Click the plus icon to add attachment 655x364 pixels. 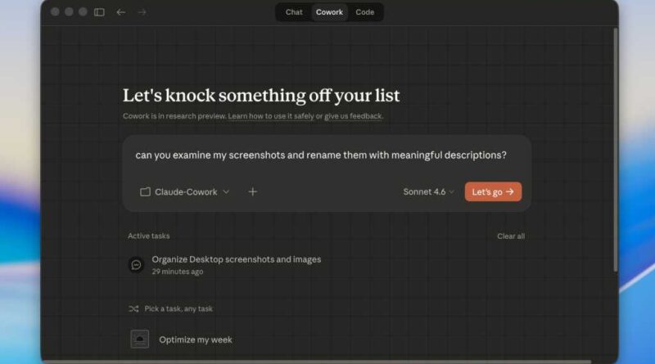252,191
